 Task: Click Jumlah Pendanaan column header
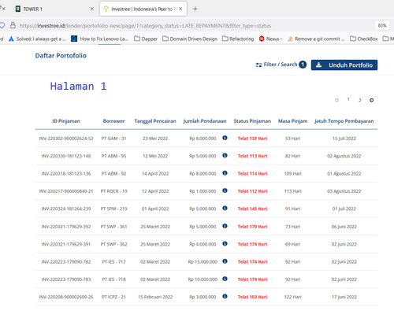[205, 121]
